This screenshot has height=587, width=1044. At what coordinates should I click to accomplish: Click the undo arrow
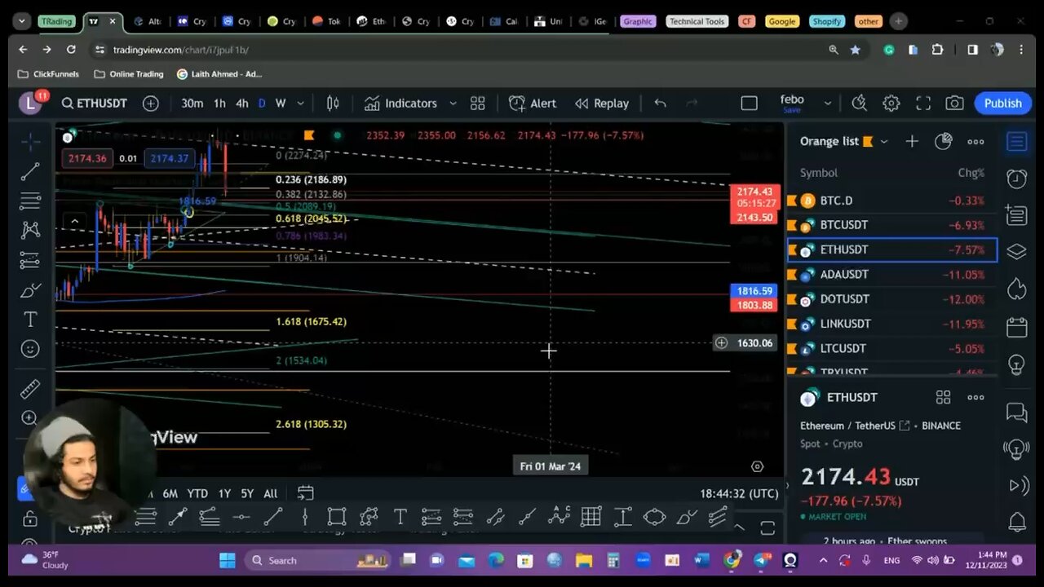(x=660, y=104)
